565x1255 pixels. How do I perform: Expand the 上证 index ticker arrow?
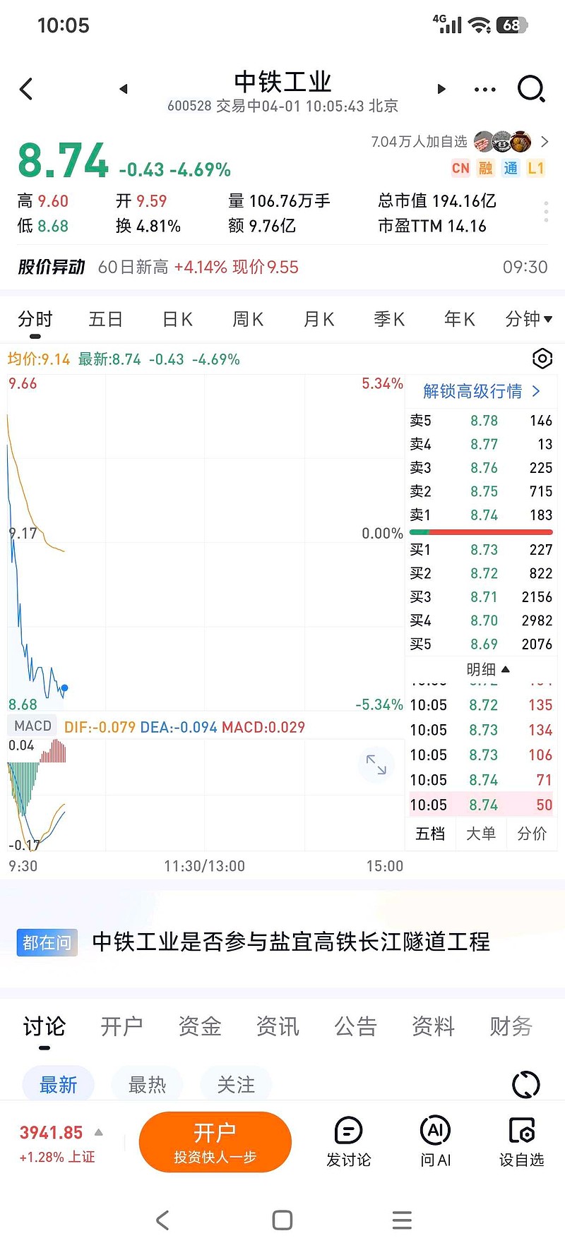99,1132
